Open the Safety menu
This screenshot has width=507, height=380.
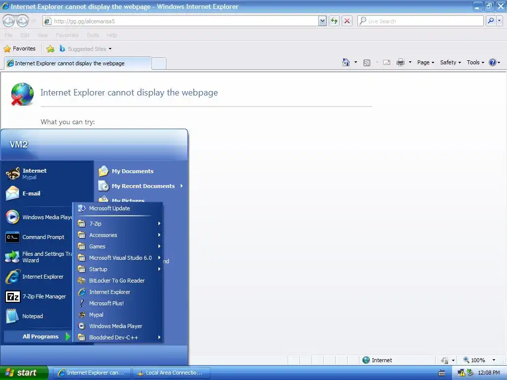pos(451,62)
